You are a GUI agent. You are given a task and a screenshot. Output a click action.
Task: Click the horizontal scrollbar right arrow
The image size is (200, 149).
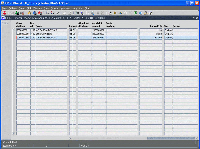196,138
